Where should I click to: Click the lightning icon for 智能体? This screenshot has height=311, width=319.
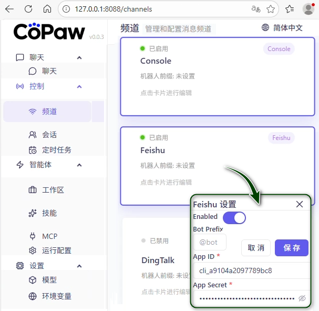point(20,165)
